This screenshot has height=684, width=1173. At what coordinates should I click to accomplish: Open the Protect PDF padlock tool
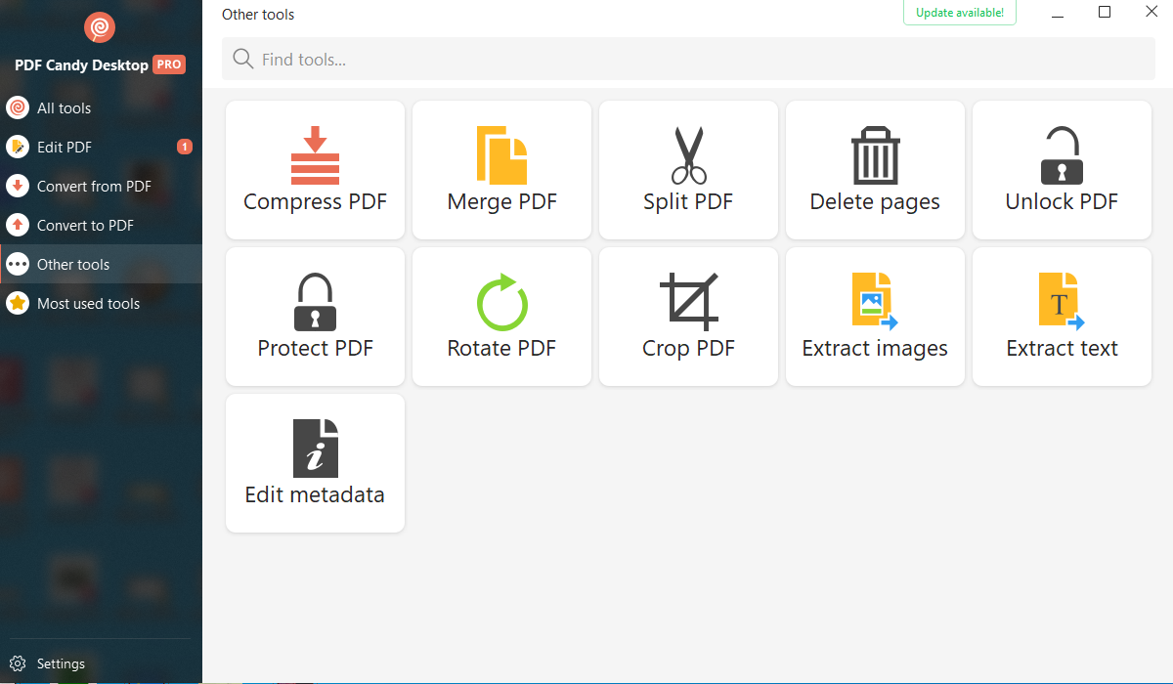pyautogui.click(x=315, y=317)
